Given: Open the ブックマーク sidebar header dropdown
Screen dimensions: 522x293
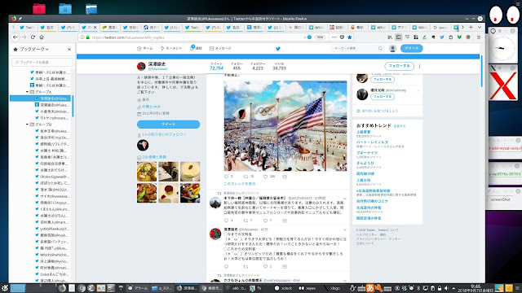Looking at the screenshot, I should 34,49.
